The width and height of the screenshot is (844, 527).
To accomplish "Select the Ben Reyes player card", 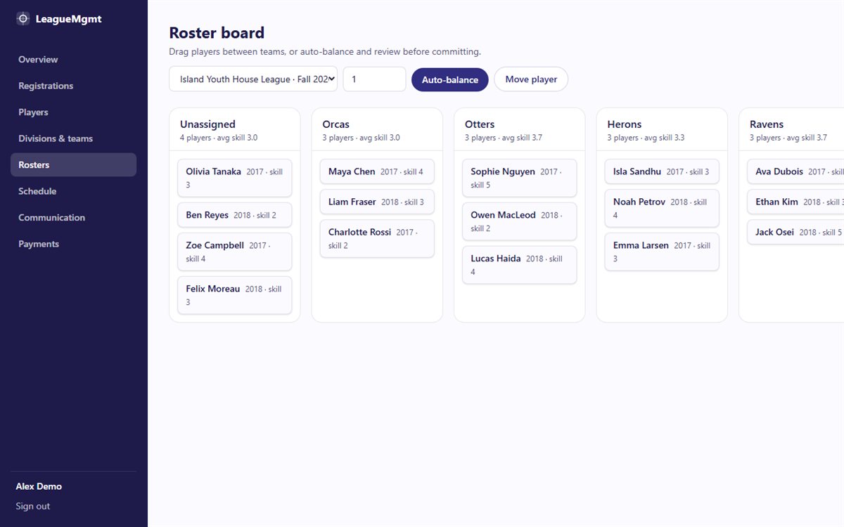I will coord(235,215).
